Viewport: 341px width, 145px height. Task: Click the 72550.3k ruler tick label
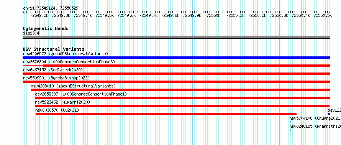[x=279, y=15]
